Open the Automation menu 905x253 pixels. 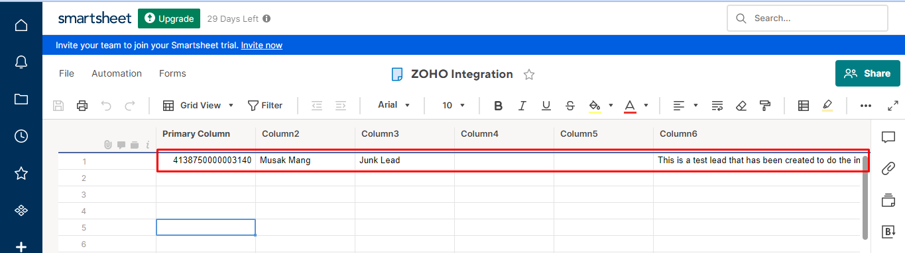pos(117,73)
